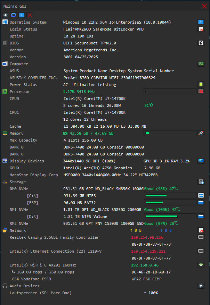210x305 pixels.
Task: Click 'GPU 3D 3.1% RAM 3.2%' text
Action: point(166,161)
